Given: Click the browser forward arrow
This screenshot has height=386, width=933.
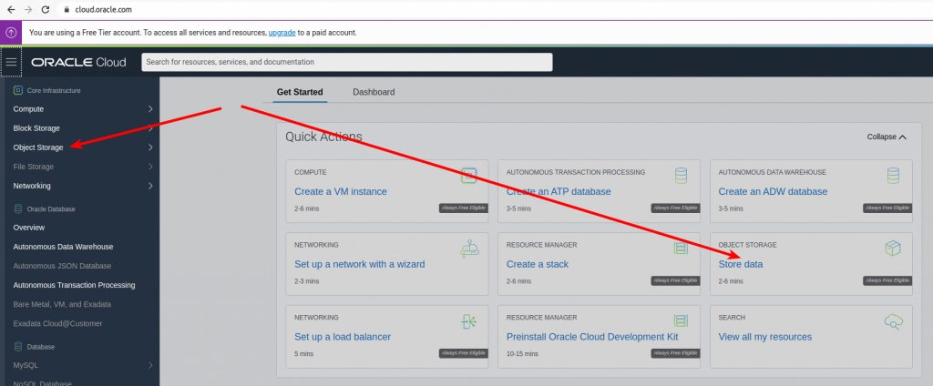Looking at the screenshot, I should coord(28,9).
